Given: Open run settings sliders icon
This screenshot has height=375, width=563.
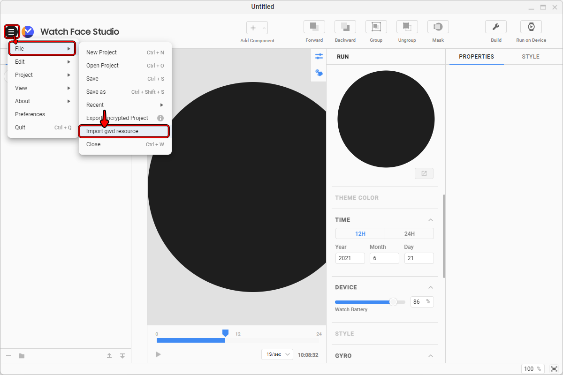Looking at the screenshot, I should 319,56.
